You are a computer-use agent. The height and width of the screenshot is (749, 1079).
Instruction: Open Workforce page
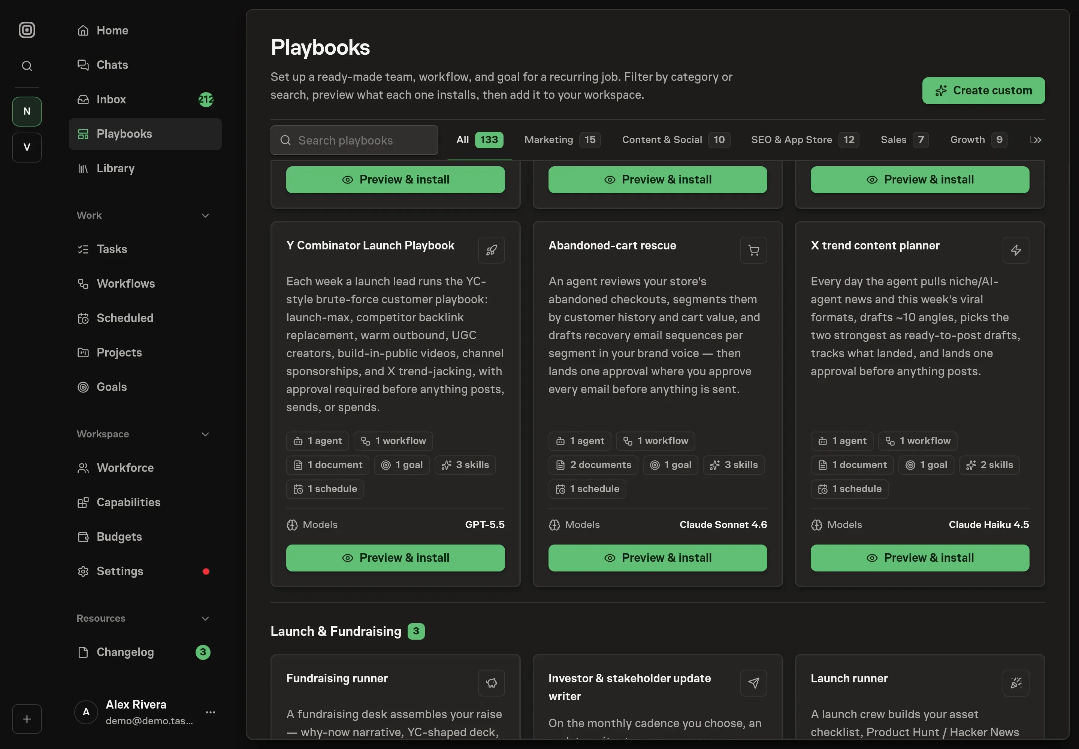[145, 468]
